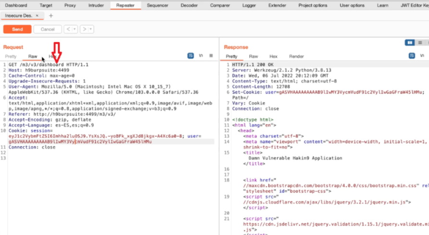Go to the Logger tab

(249, 5)
